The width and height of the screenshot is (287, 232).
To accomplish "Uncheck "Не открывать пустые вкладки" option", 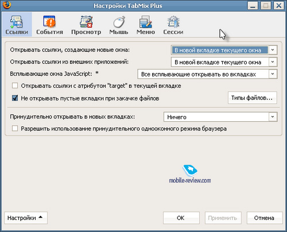I will [15, 98].
